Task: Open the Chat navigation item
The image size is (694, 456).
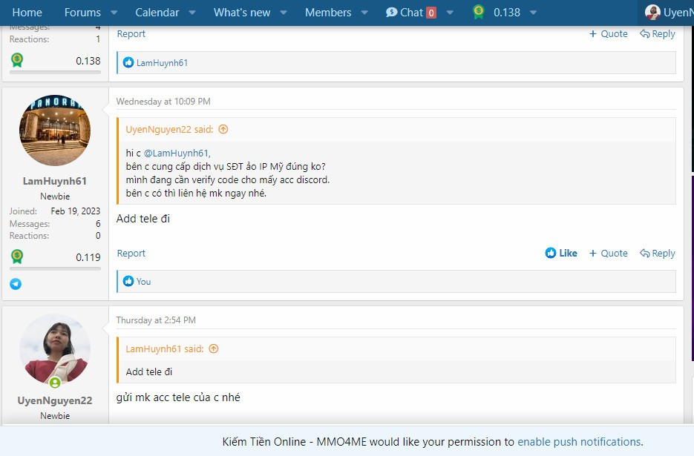Action: coord(410,13)
